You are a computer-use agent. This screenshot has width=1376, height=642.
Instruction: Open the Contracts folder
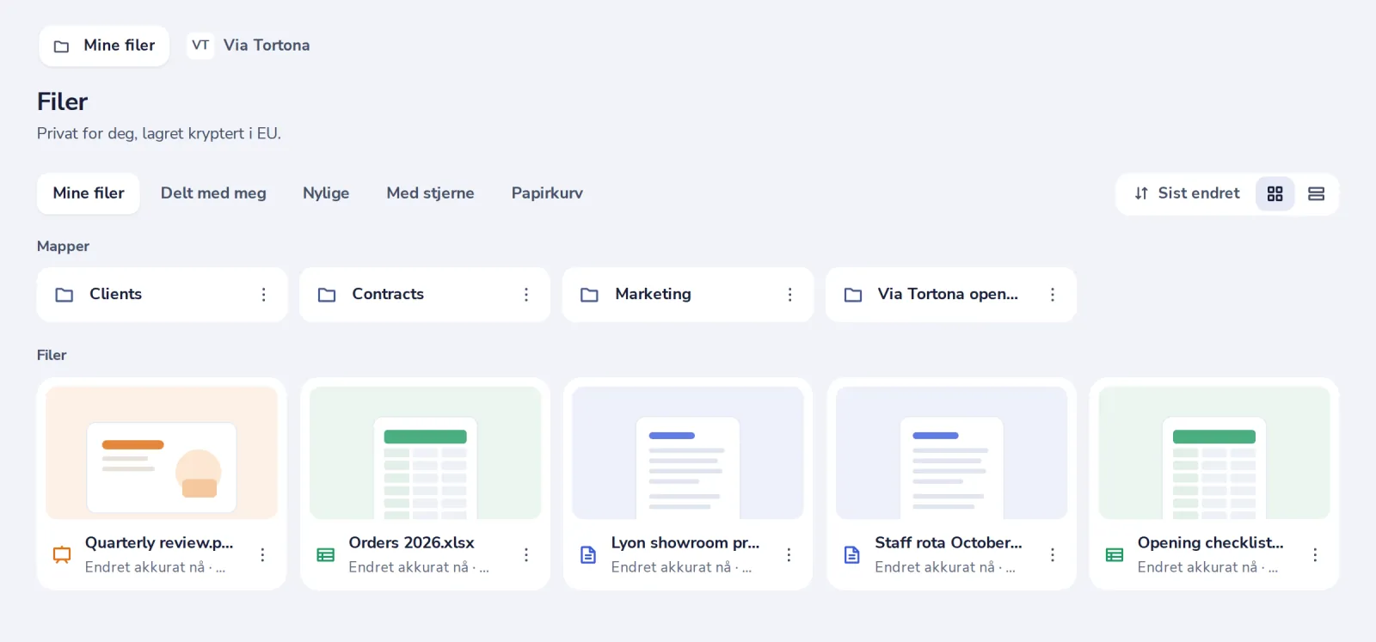pos(425,295)
